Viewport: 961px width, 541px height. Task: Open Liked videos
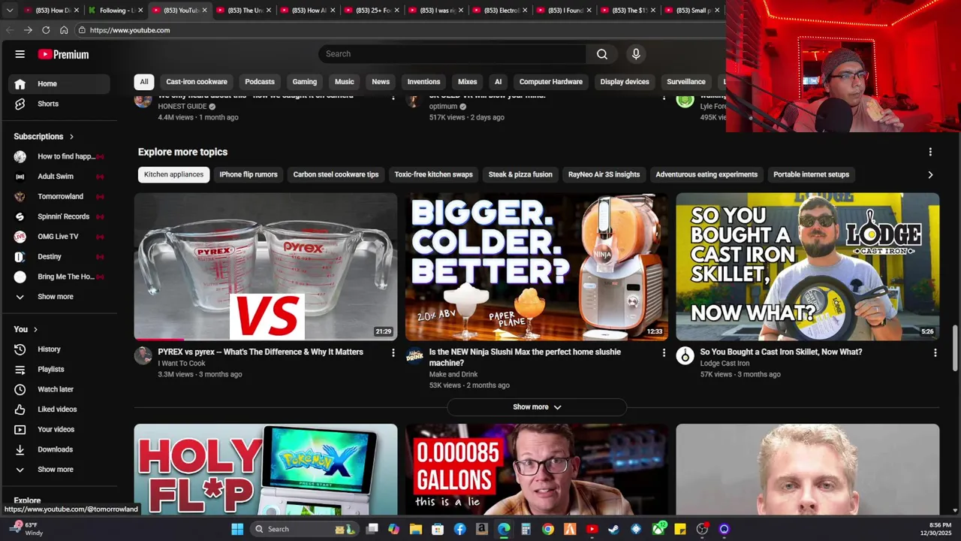click(x=59, y=410)
